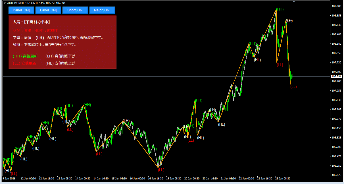Disable the Short [ON] swing lines
Image resolution: width=344 pixels, height=184 pixels.
pos(75,10)
